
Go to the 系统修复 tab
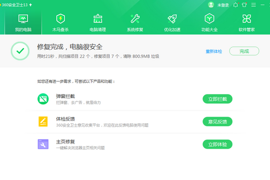pyautogui.click(x=135, y=23)
